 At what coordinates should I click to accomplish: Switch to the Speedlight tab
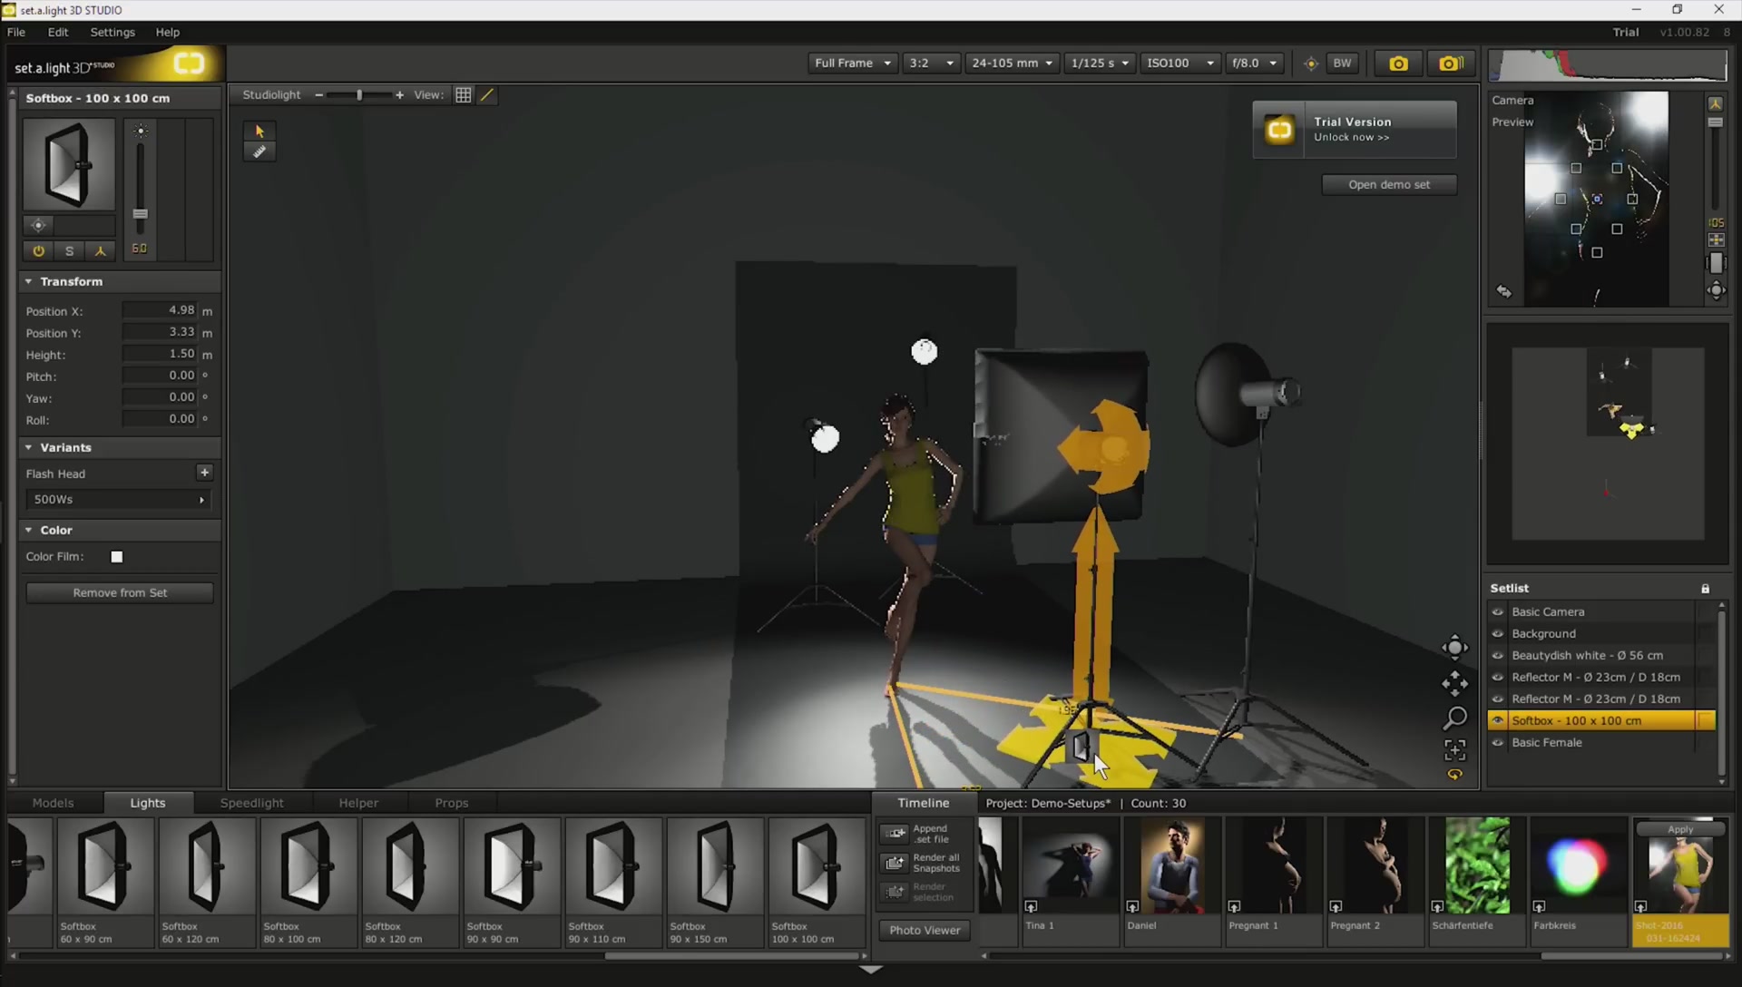coord(251,804)
